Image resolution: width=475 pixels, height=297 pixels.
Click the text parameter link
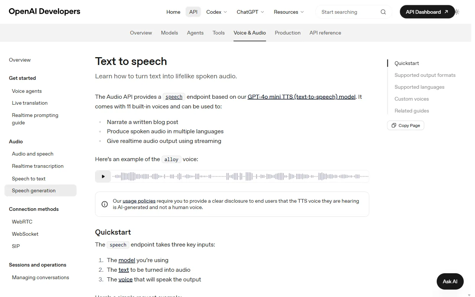(124, 270)
